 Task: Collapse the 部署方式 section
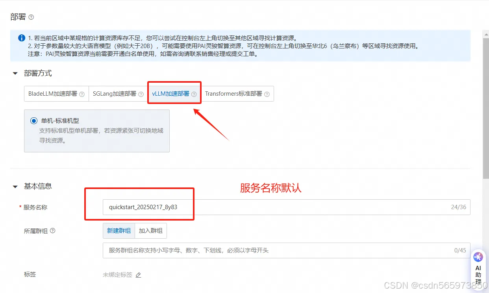pos(15,73)
